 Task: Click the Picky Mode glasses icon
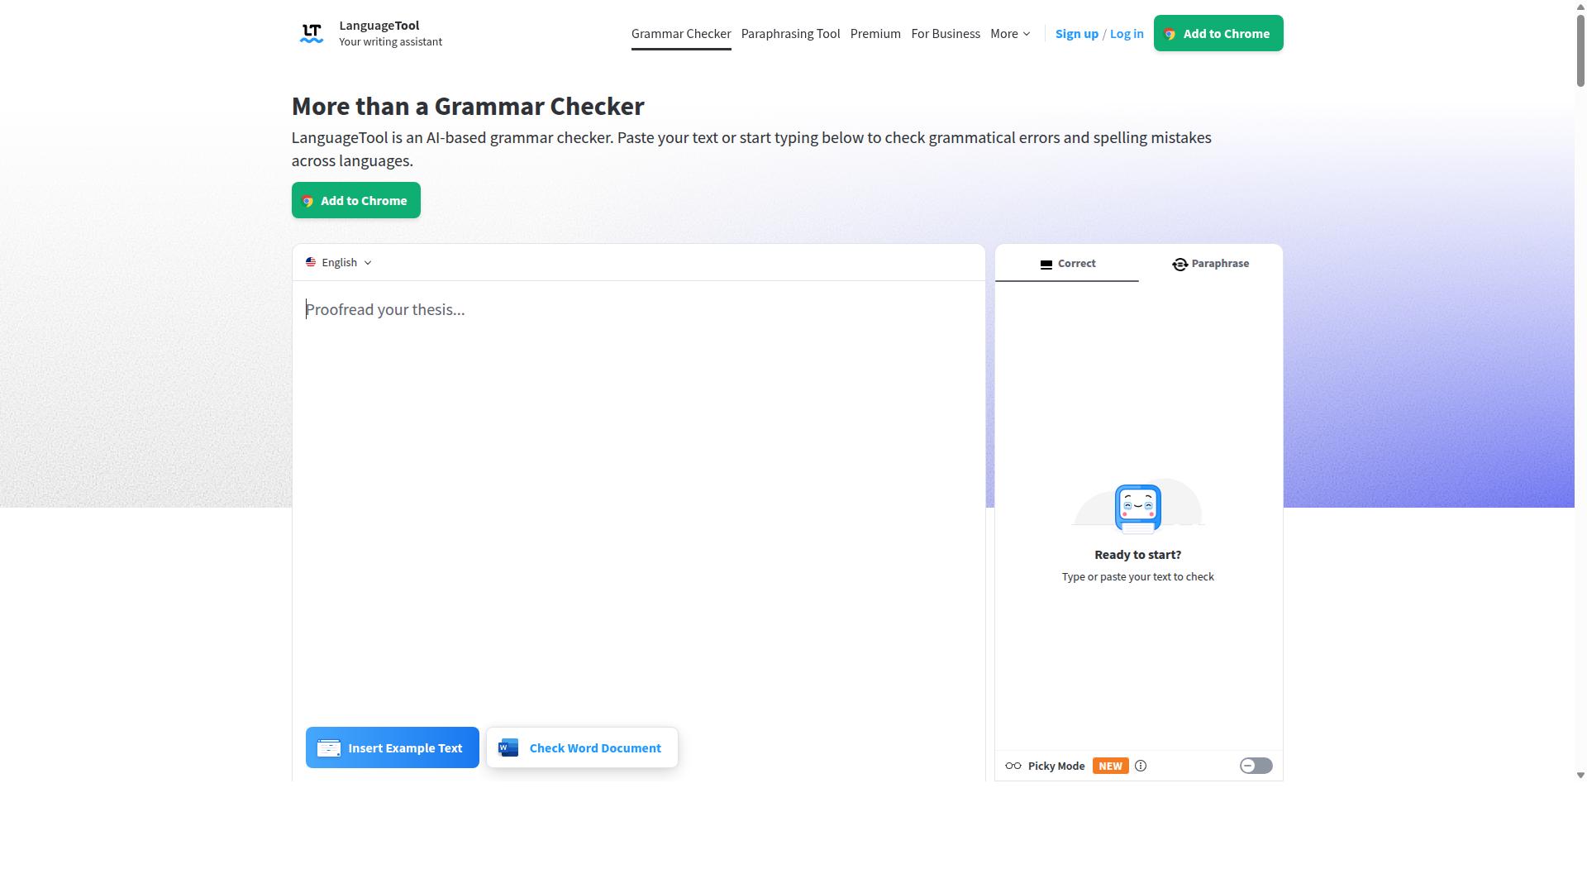1013,766
